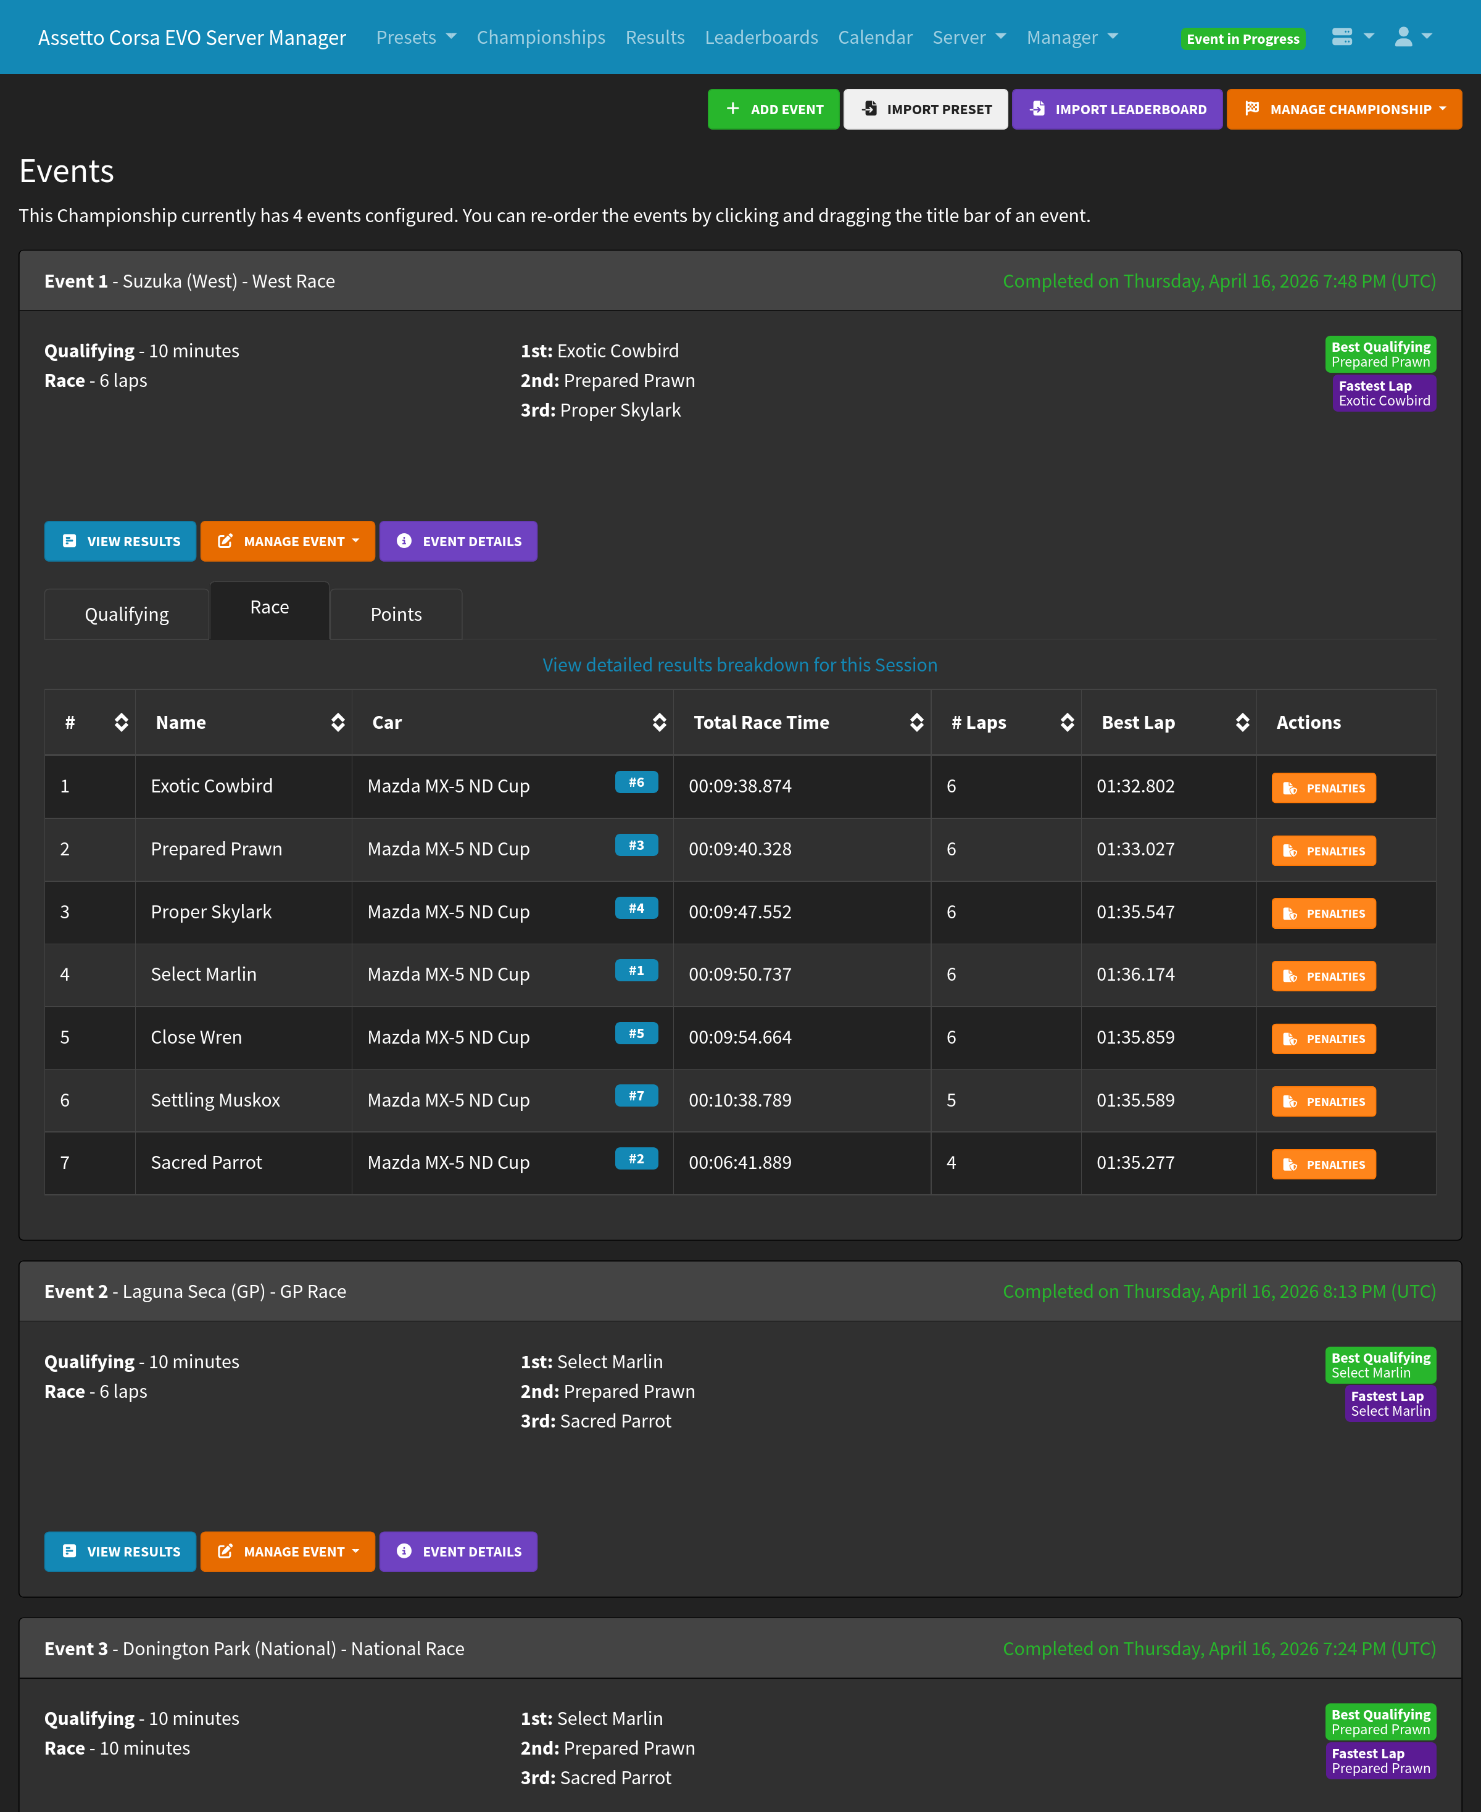Image resolution: width=1481 pixels, height=1812 pixels.
Task: View Results for Event 2
Action: (x=120, y=1551)
